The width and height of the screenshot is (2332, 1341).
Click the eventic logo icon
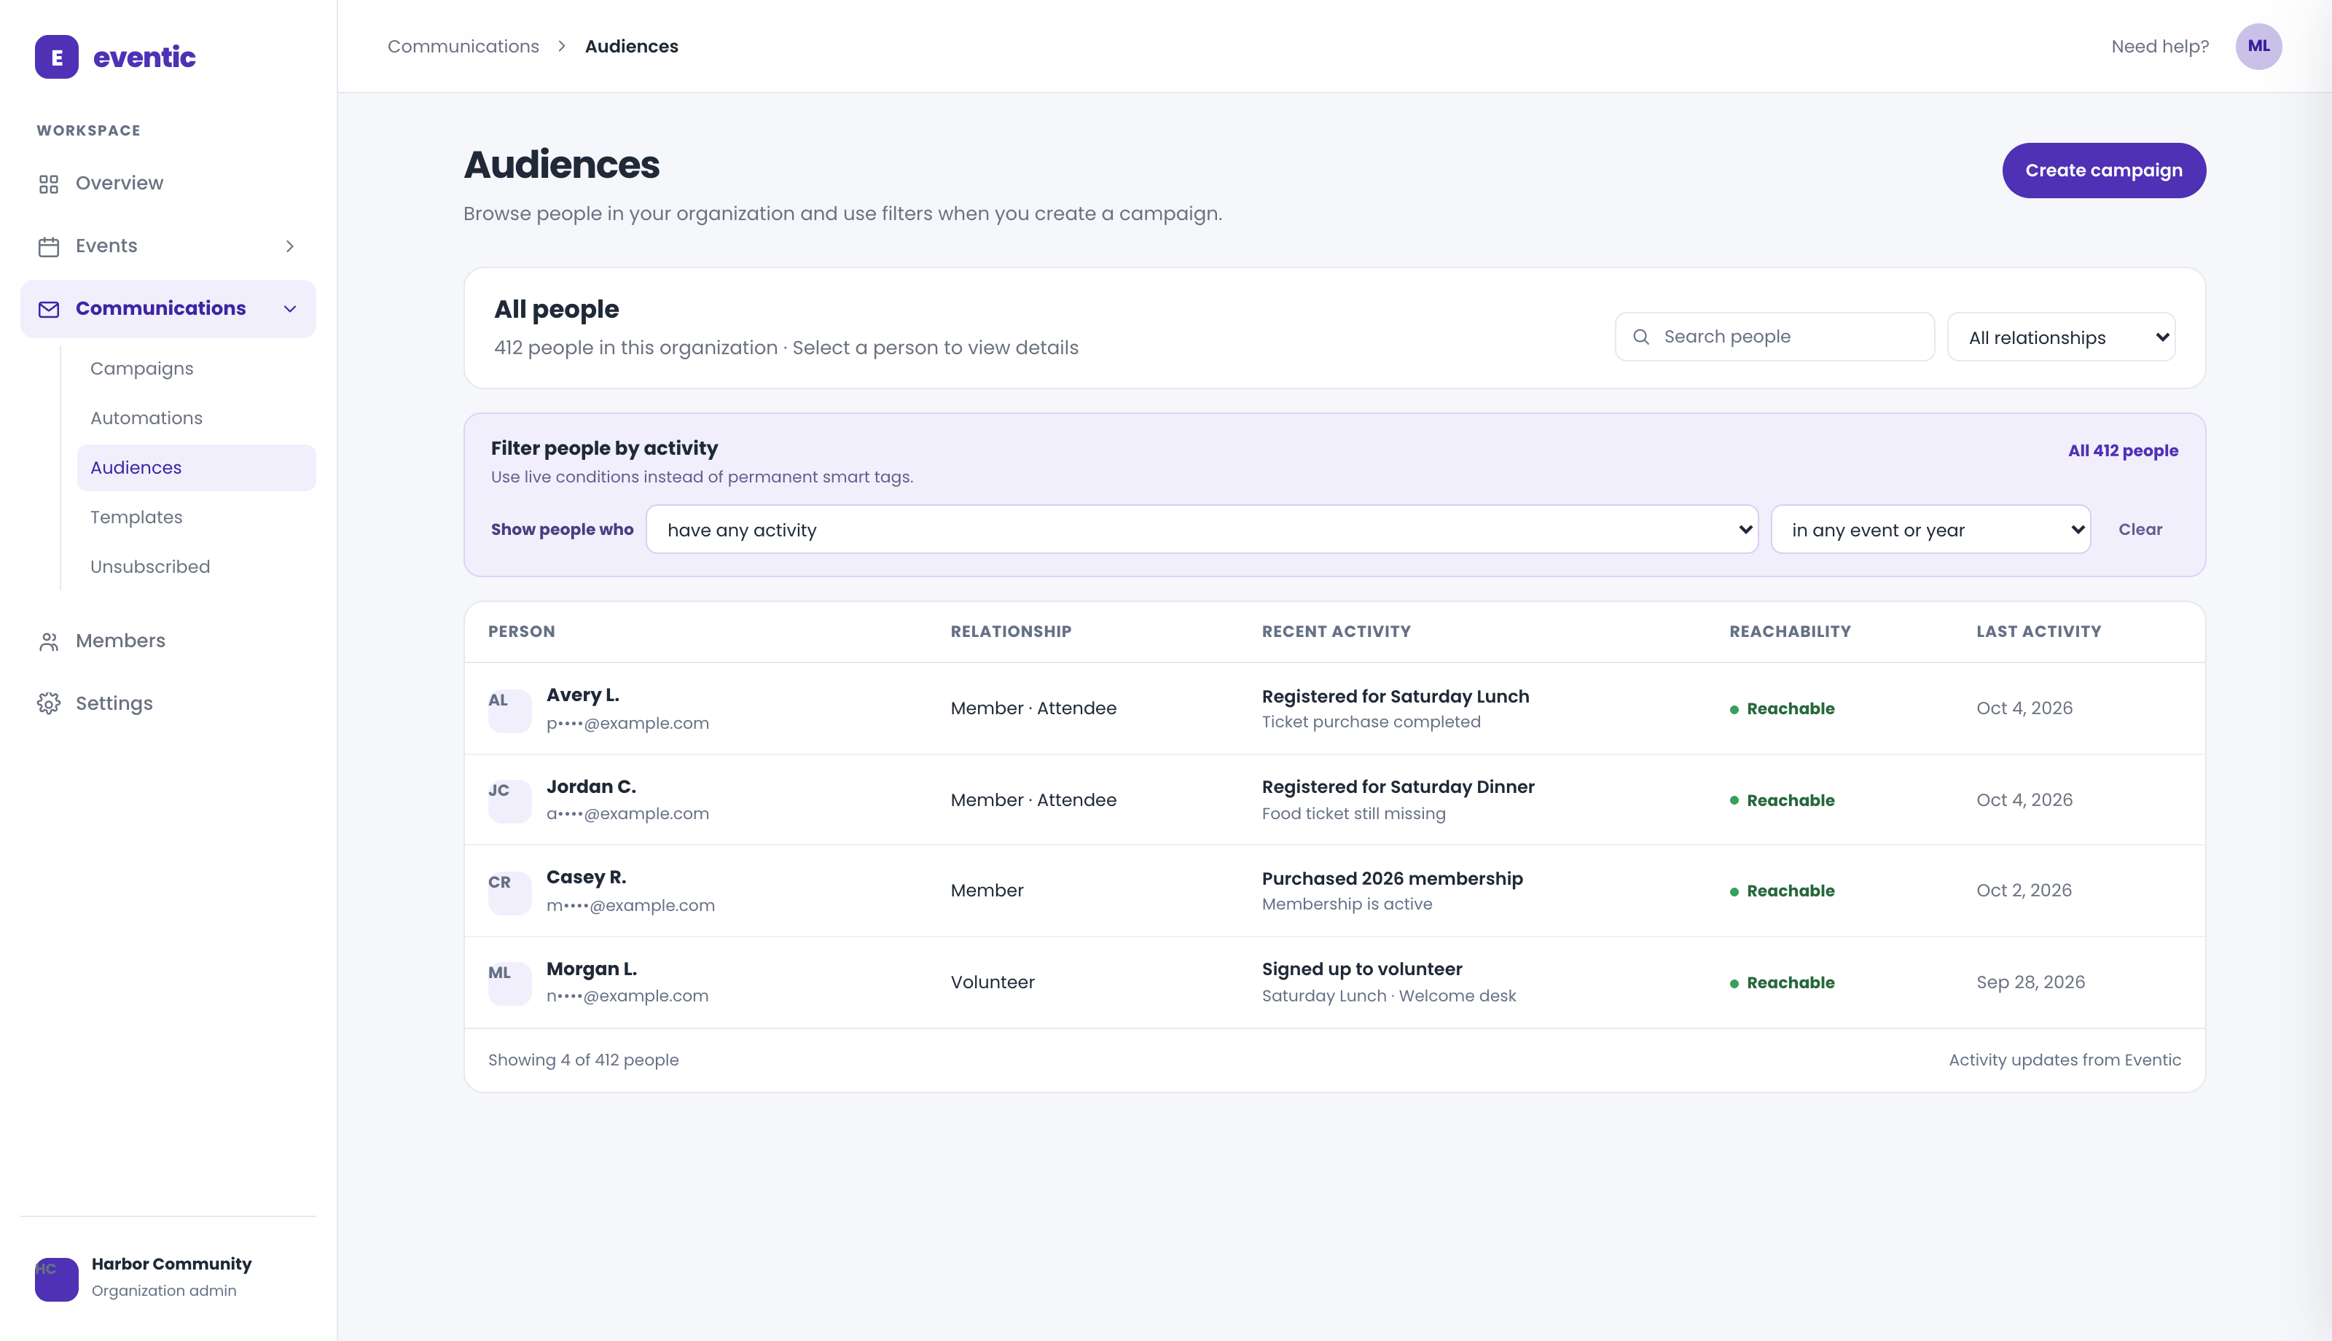point(56,57)
